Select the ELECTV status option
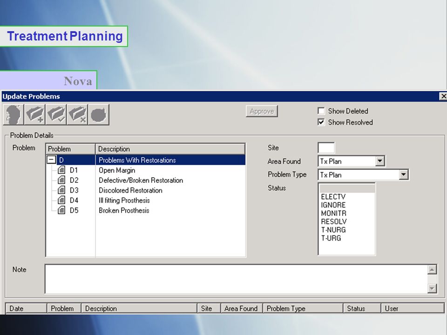The height and width of the screenshot is (335, 447). click(x=346, y=197)
